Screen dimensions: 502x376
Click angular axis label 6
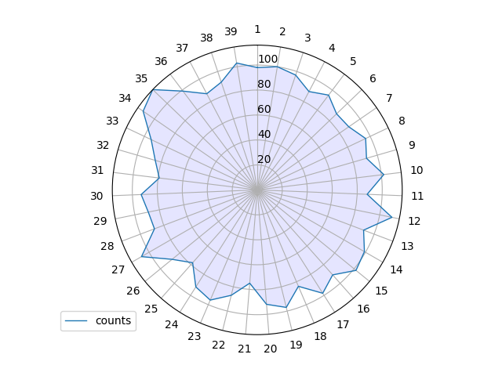pyautogui.click(x=373, y=78)
